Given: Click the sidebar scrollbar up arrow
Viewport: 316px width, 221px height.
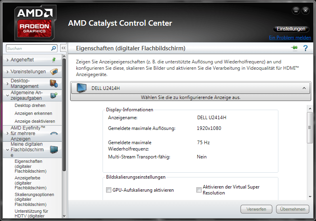Looking at the screenshot, I should pos(64,56).
